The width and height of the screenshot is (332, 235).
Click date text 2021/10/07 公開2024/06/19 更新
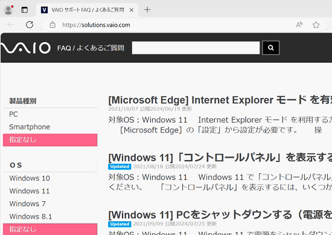(150, 109)
